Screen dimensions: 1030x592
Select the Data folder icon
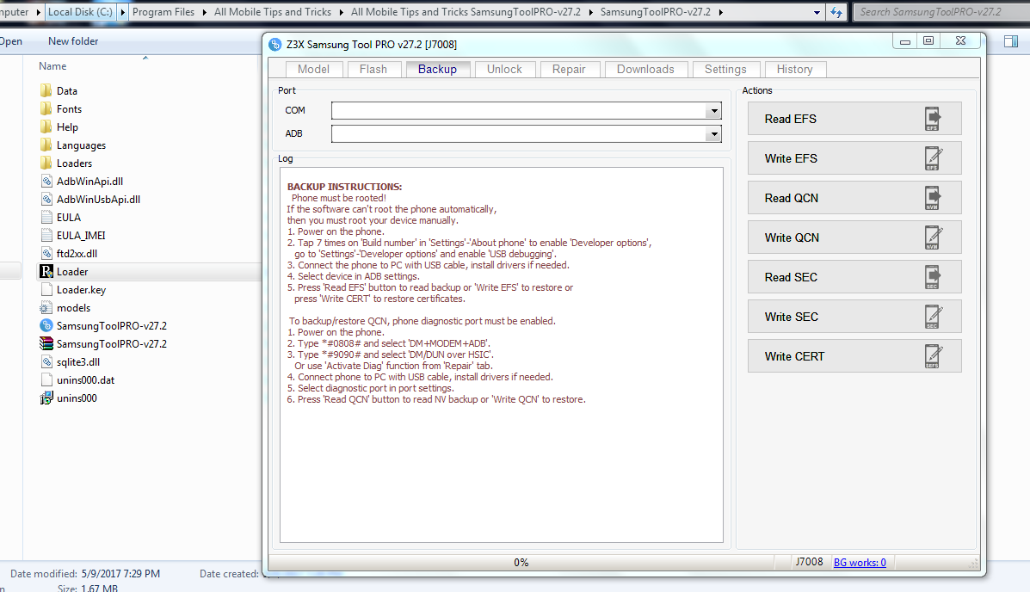coord(46,90)
